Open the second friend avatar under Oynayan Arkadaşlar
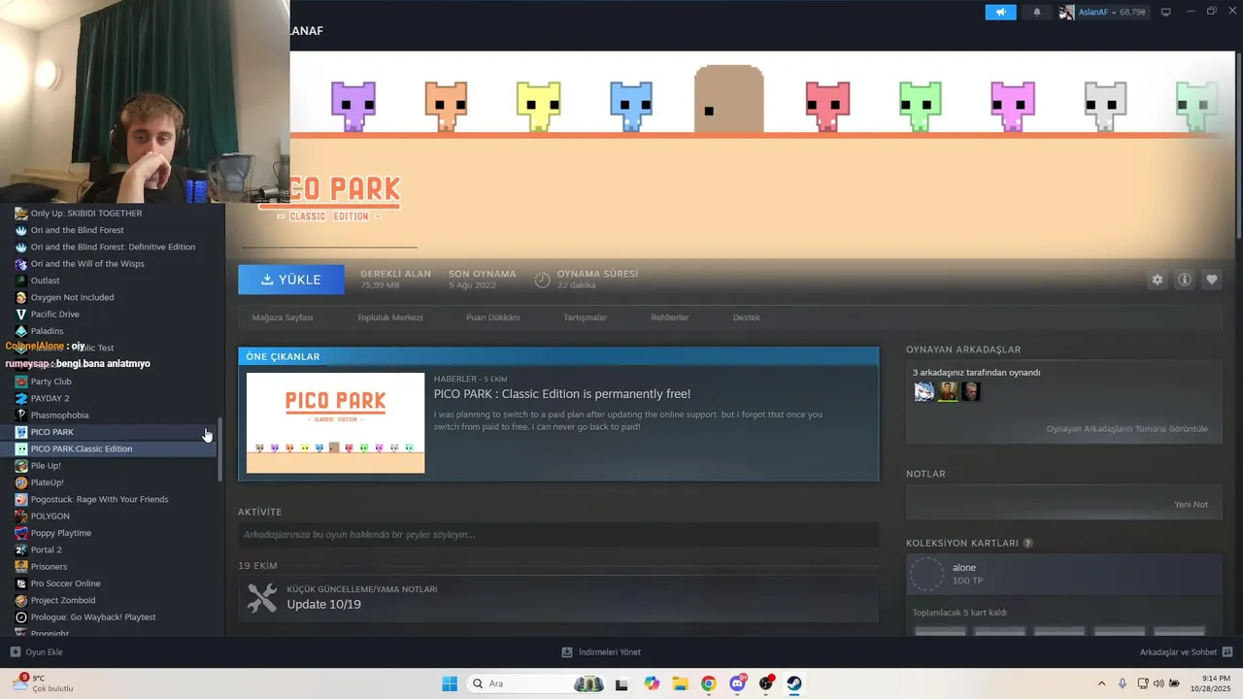The height and width of the screenshot is (699, 1243). (x=948, y=391)
